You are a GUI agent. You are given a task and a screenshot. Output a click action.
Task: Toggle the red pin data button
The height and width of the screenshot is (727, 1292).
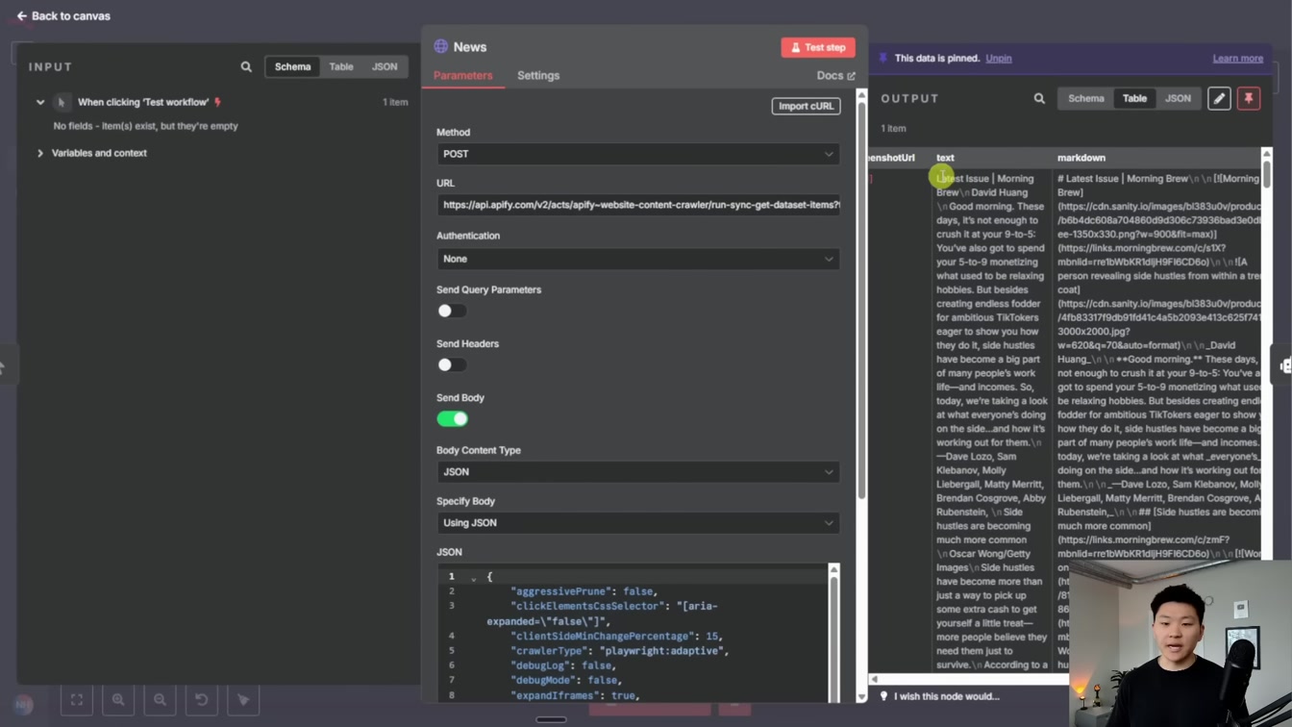(1249, 98)
